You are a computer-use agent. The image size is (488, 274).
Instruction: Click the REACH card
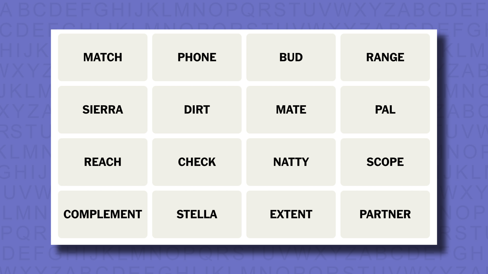(103, 162)
